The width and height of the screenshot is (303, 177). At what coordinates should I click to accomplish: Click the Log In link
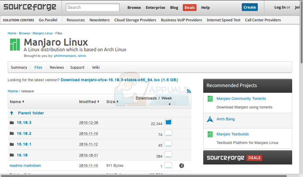[x=280, y=7]
